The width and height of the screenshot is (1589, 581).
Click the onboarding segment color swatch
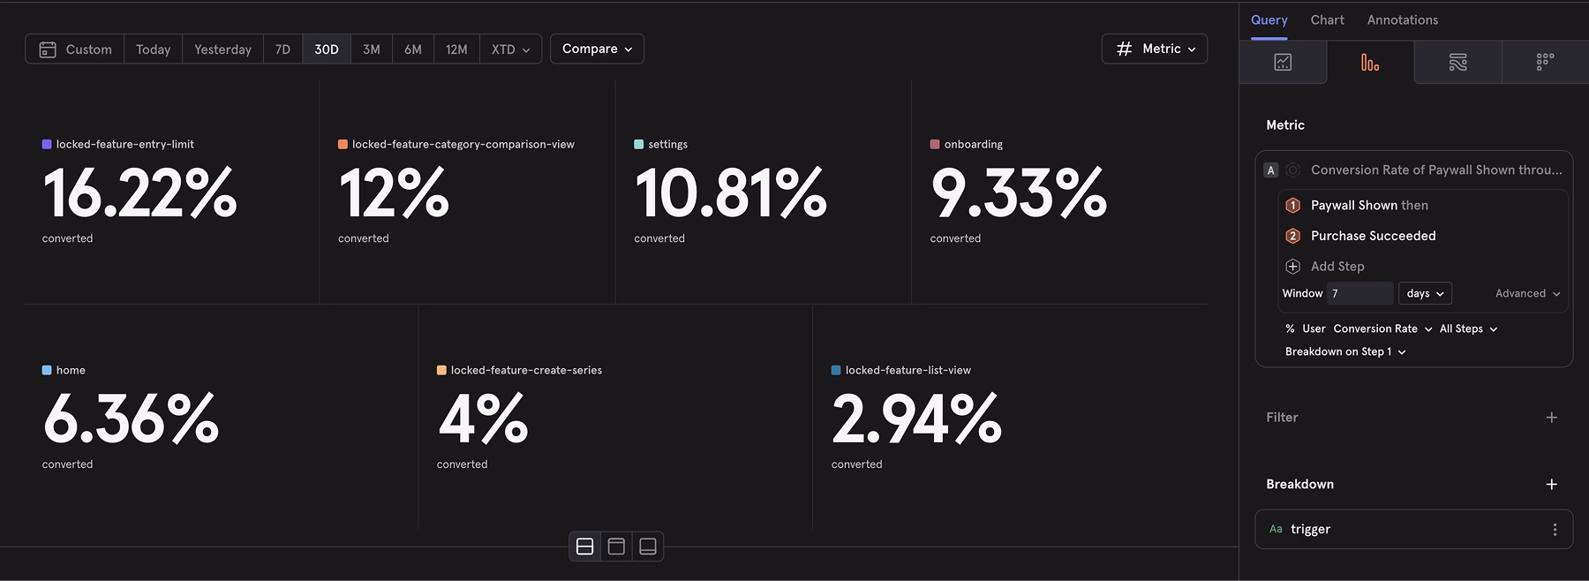pyautogui.click(x=935, y=144)
